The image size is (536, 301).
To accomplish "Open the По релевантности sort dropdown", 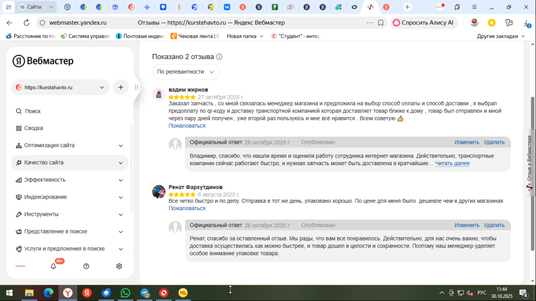I will [186, 72].
